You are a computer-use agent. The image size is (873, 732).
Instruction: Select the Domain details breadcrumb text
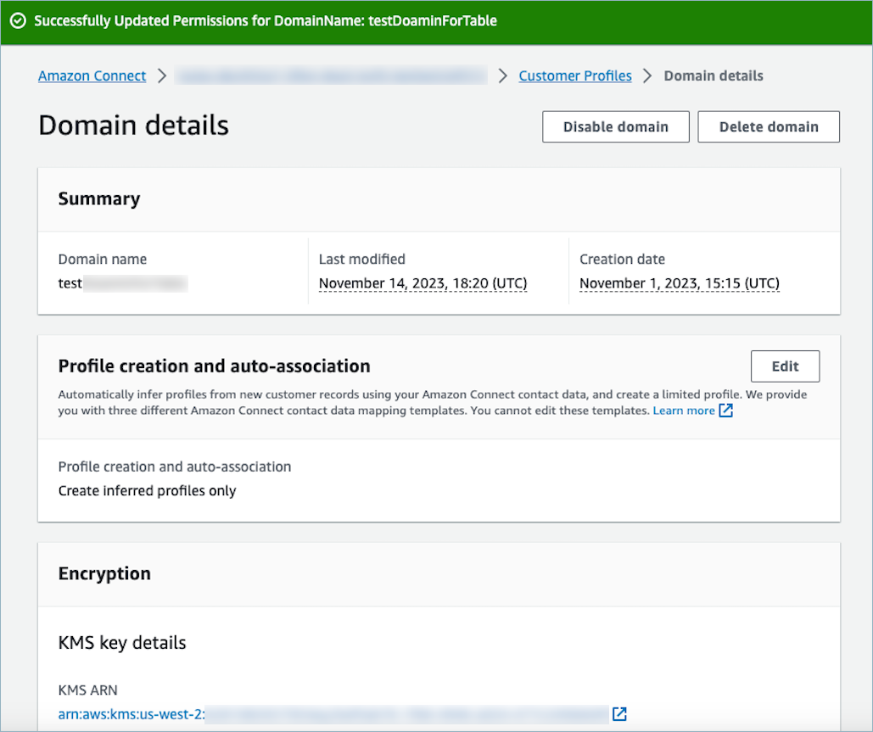(x=713, y=76)
